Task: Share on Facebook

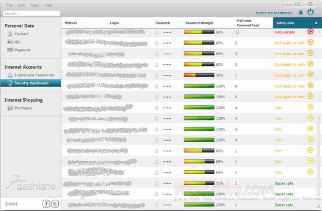Action: (46, 204)
